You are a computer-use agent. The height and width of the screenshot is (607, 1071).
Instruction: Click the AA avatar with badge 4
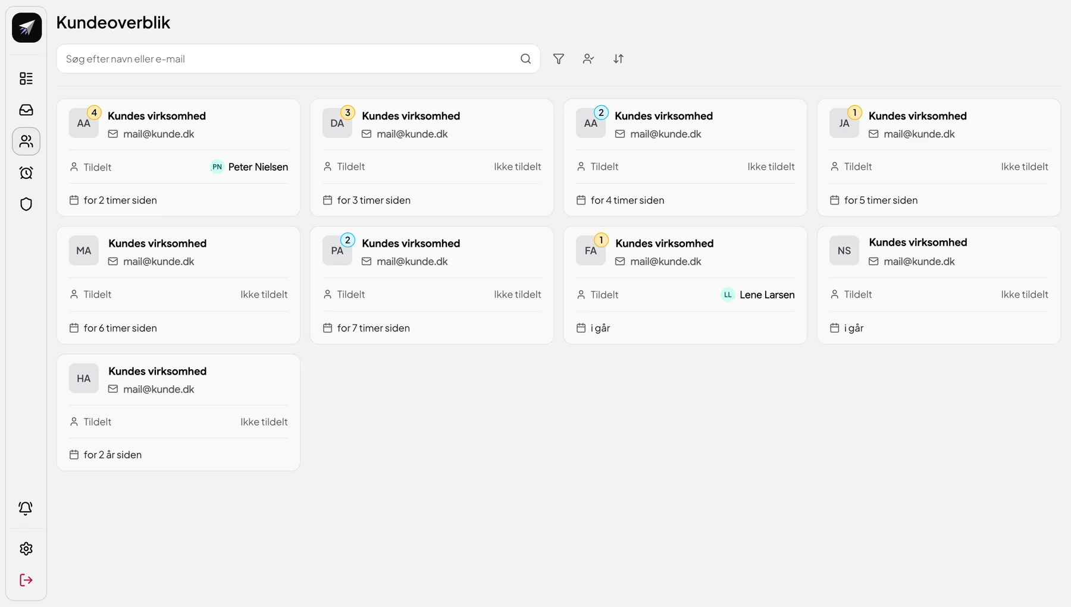(x=84, y=123)
